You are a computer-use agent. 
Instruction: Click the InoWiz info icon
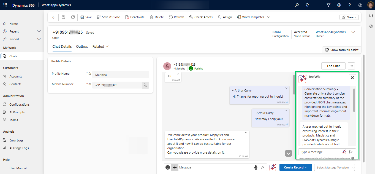353,158
